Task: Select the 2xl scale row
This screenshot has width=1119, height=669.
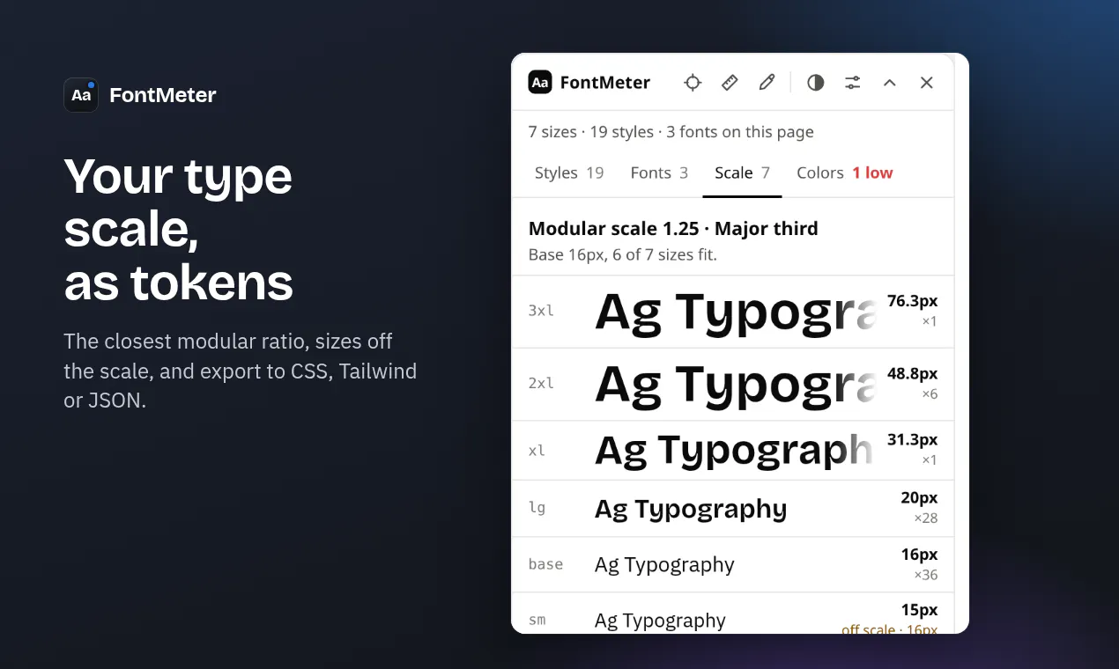Action: click(x=733, y=385)
